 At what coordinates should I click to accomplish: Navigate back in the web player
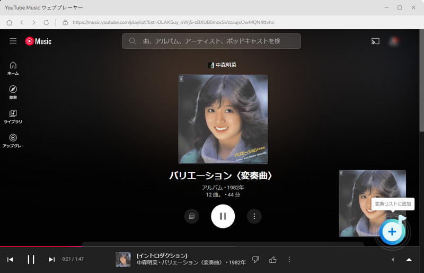click(x=22, y=22)
